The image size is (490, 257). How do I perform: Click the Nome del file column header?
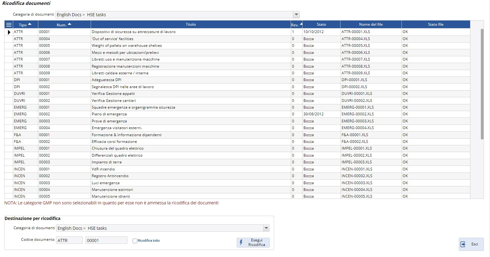pyautogui.click(x=371, y=24)
